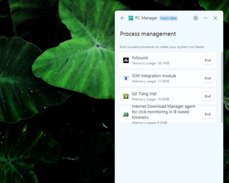The height and width of the screenshot is (183, 229).
Task: Select the IDM Integration module name
Action: (x=154, y=76)
